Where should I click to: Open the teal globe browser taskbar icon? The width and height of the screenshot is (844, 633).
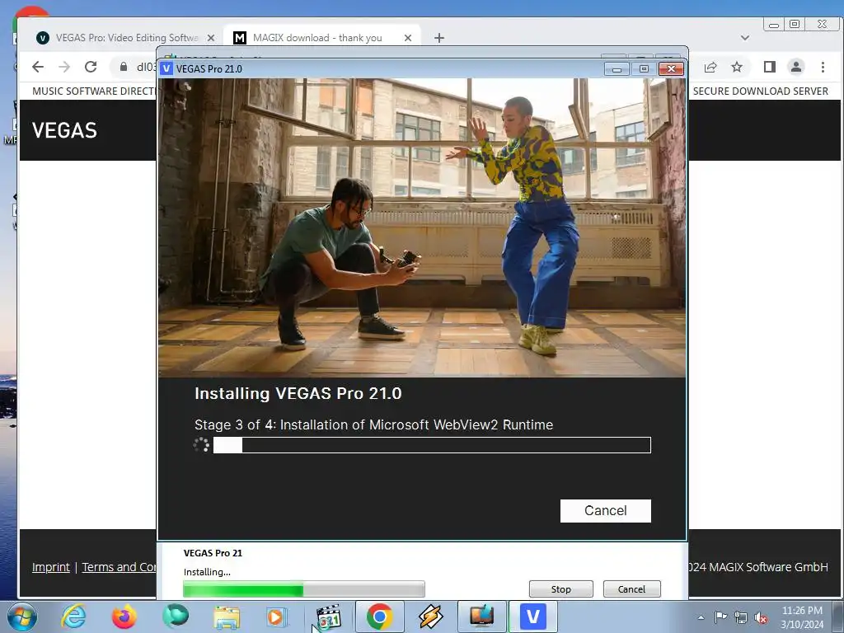coord(176,617)
